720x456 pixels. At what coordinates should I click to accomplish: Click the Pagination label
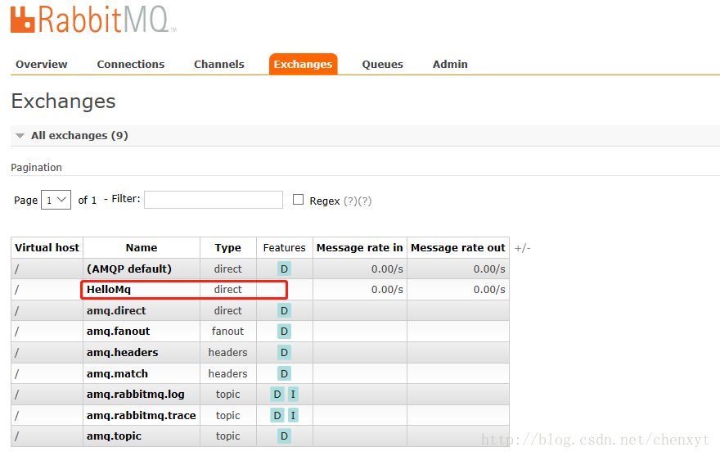tap(36, 167)
